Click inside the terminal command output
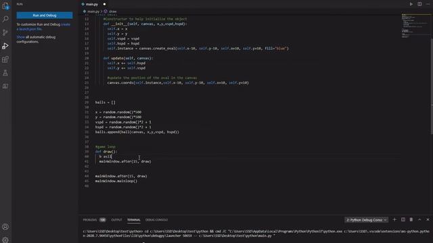This screenshot has width=433, height=243. pyautogui.click(x=256, y=234)
